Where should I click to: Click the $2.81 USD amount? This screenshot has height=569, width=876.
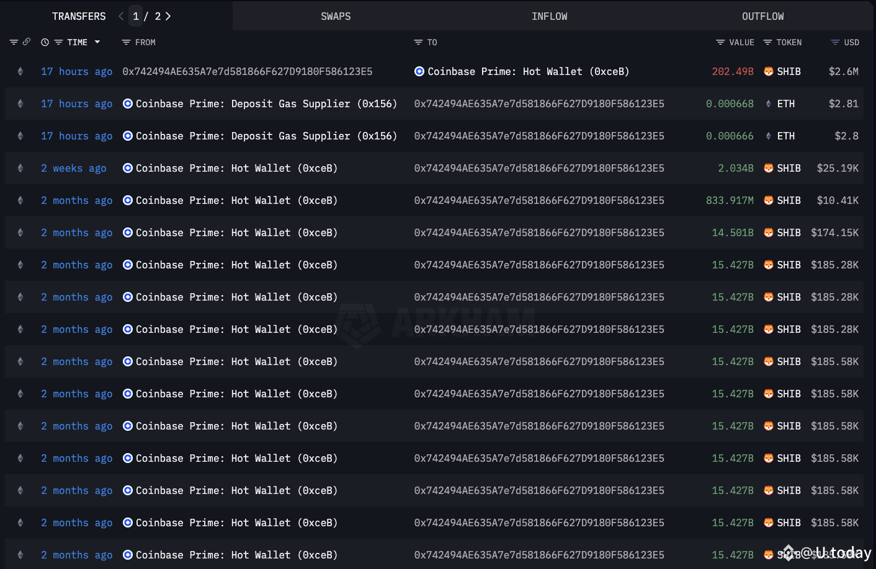click(844, 104)
